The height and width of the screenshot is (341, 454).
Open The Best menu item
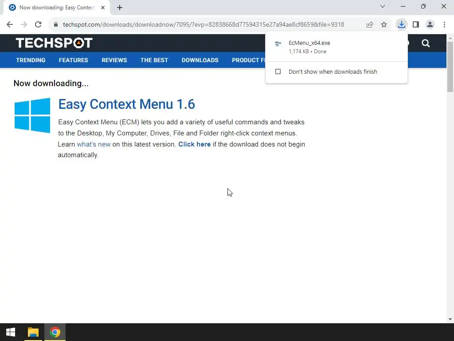[x=154, y=60]
